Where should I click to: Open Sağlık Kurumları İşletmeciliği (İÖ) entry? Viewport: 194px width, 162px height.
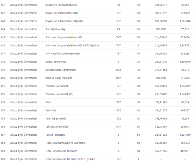pos(64,21)
